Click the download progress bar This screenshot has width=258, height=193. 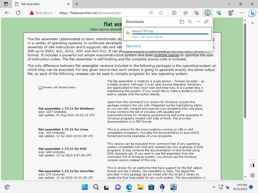(170, 34)
